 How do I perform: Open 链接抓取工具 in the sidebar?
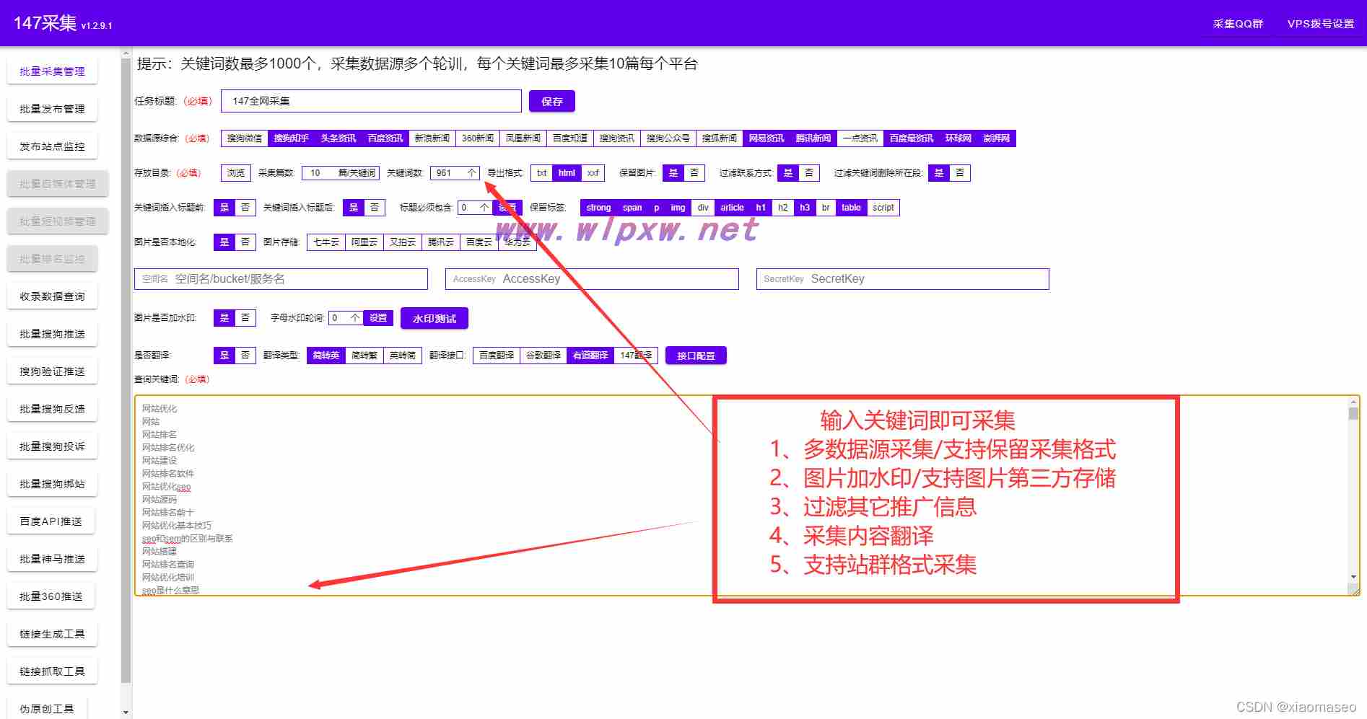52,671
